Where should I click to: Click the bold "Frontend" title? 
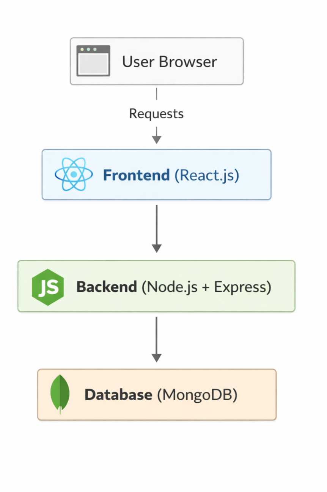click(136, 175)
